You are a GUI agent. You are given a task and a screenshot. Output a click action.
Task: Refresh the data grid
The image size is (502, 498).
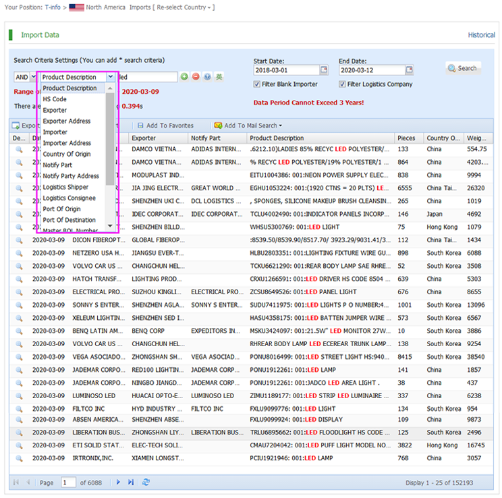click(x=146, y=482)
